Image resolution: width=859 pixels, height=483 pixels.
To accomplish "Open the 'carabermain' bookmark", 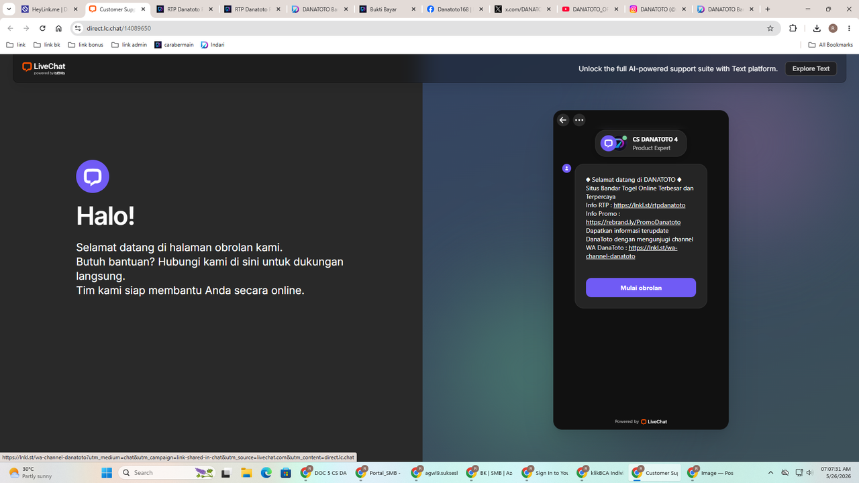I will [x=174, y=45].
